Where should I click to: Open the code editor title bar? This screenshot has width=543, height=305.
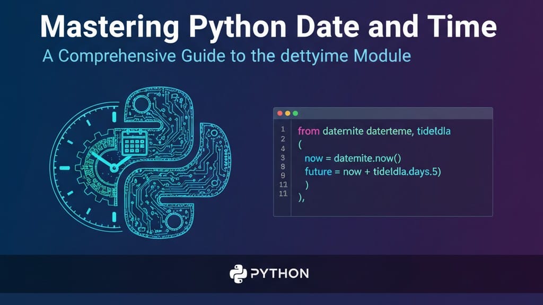pyautogui.click(x=382, y=112)
